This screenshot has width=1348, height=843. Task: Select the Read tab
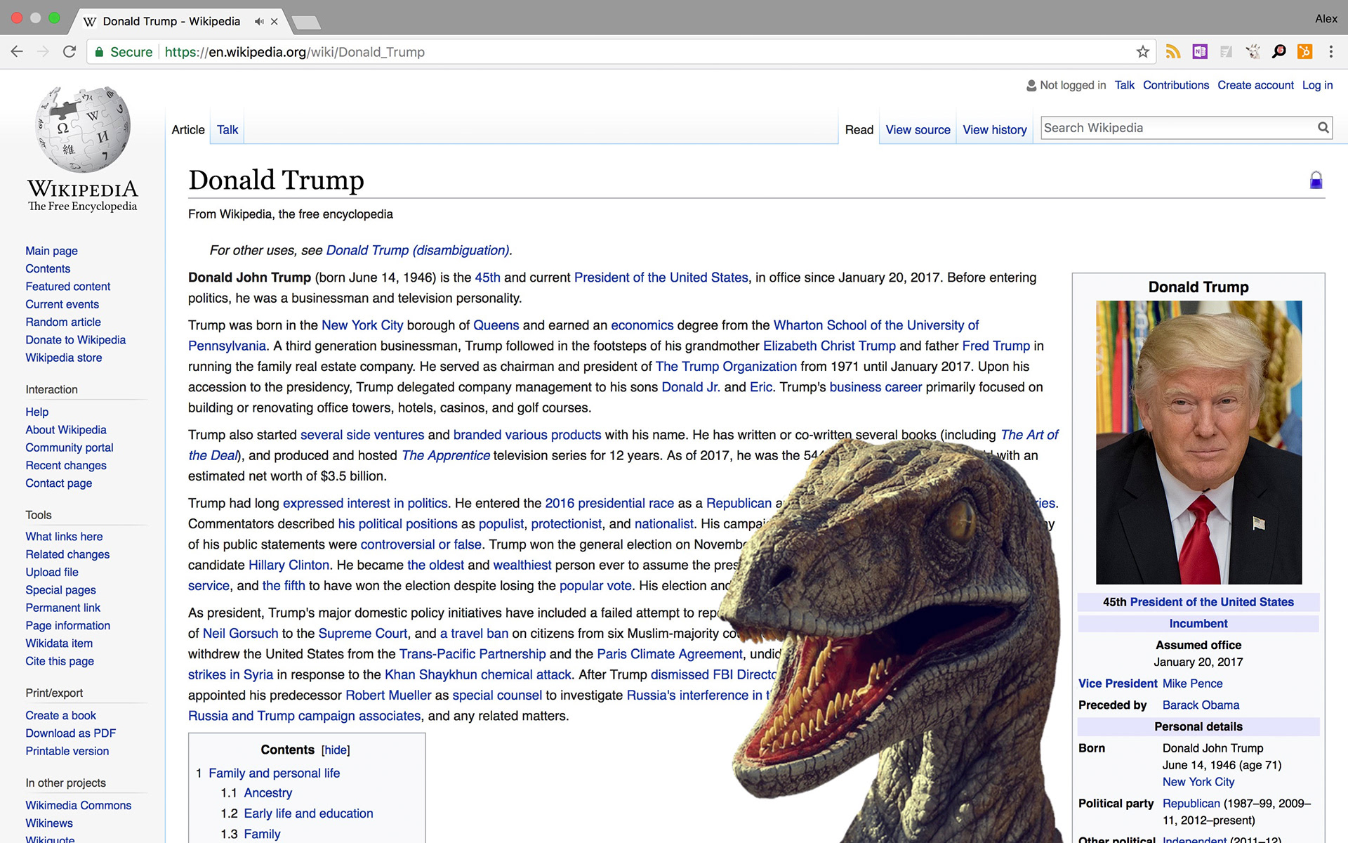(859, 130)
